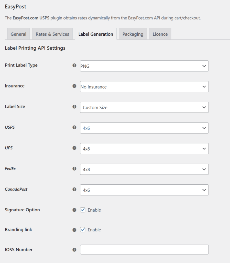This screenshot has height=263, width=230.
Task: Click the CanadaPost help tooltip icon
Action: point(75,190)
